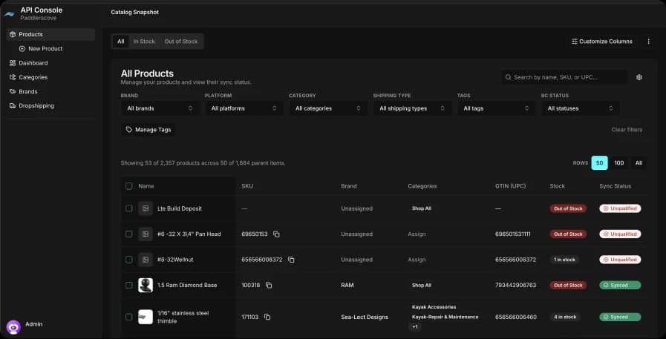Screen dimensions: 666x339
Task: Copy SKU 656566008372 using its copy icon
Action: coord(291,260)
